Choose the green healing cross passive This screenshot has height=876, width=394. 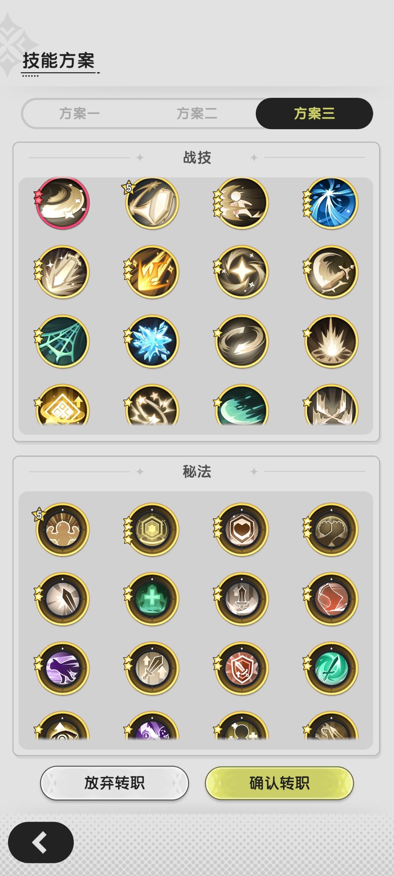tap(152, 599)
